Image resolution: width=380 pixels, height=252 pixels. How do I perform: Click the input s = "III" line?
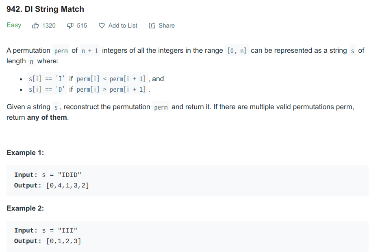tap(46, 230)
